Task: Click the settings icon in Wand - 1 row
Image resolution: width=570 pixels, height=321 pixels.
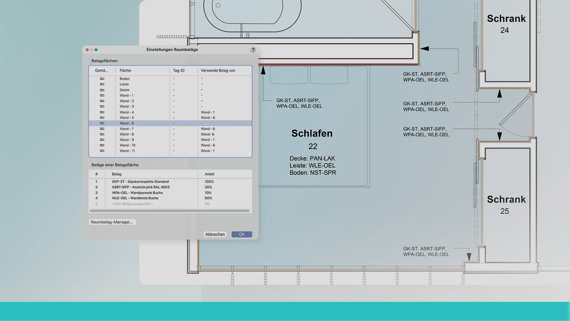Action: pos(102,95)
